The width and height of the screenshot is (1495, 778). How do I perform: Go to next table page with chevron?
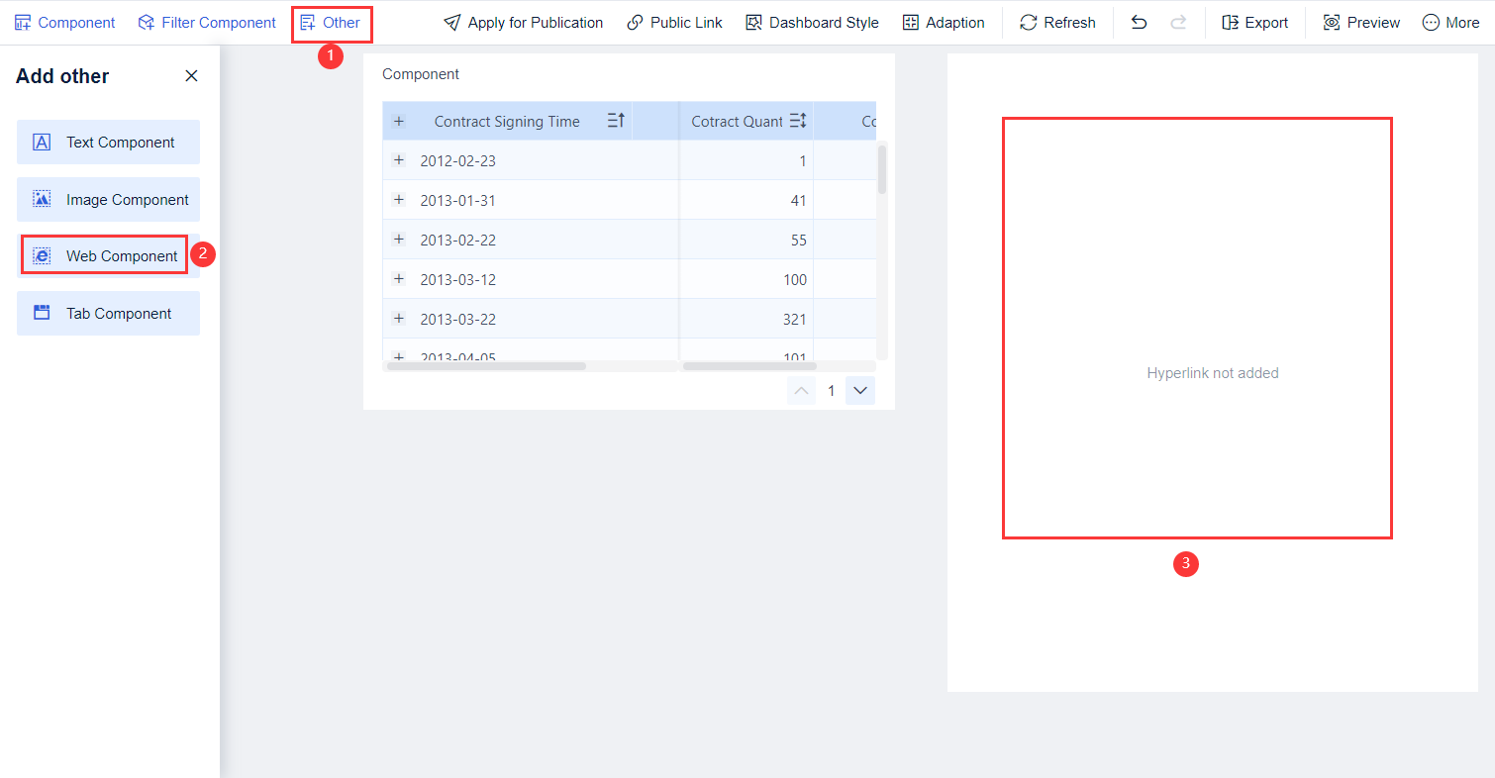click(859, 390)
